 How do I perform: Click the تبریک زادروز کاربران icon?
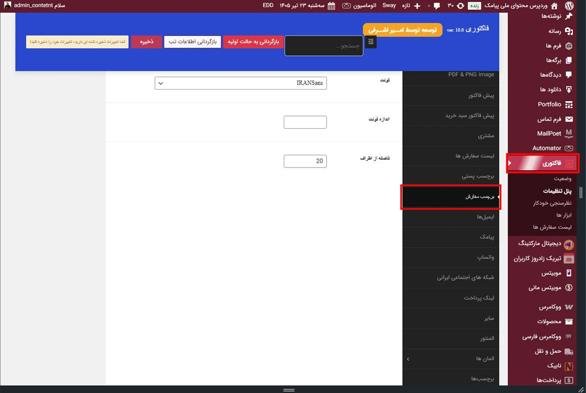coord(569,259)
